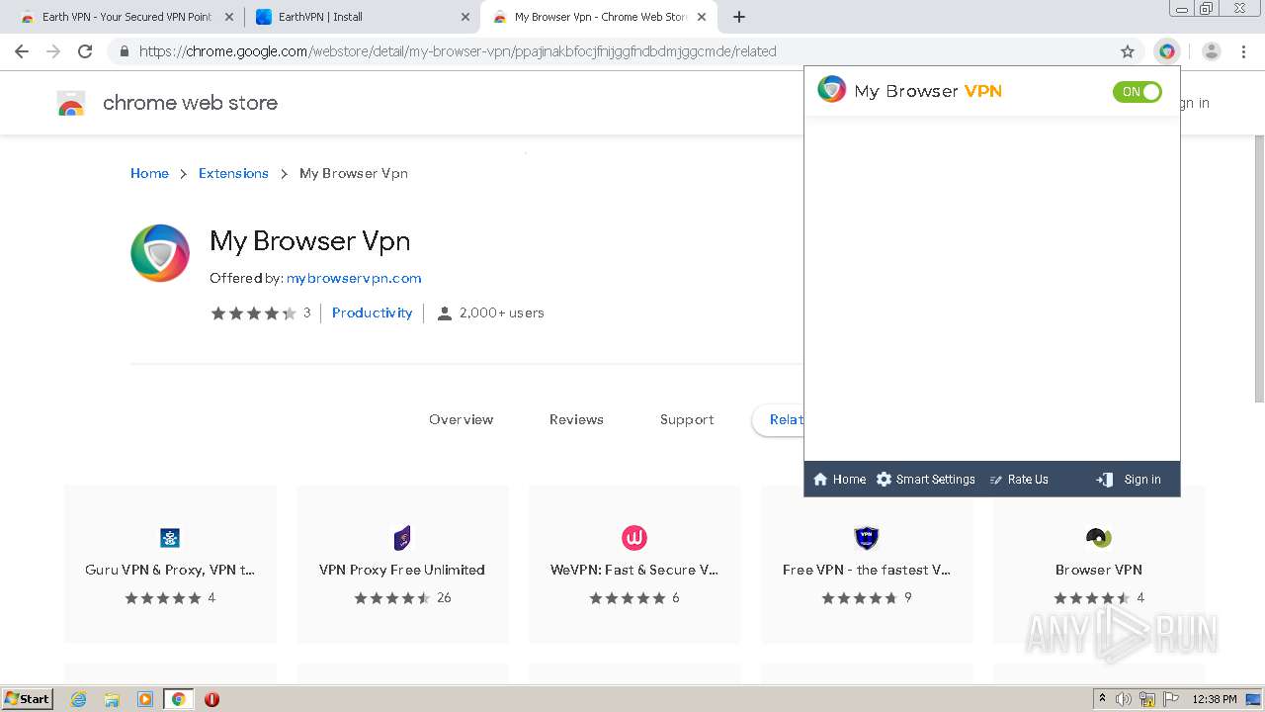Open WeVPN Fast & Secure card

point(634,564)
